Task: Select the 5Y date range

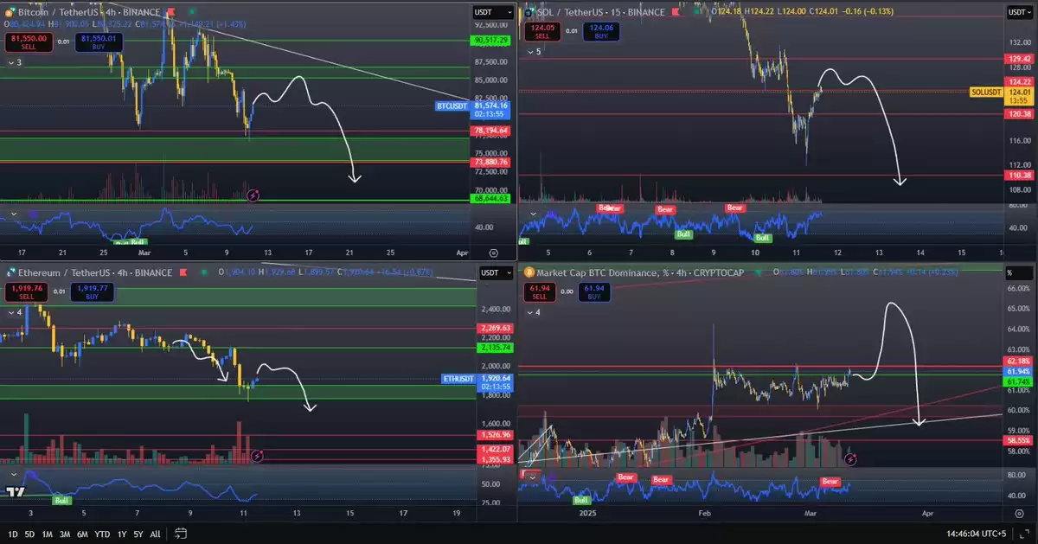Action: pyautogui.click(x=138, y=534)
